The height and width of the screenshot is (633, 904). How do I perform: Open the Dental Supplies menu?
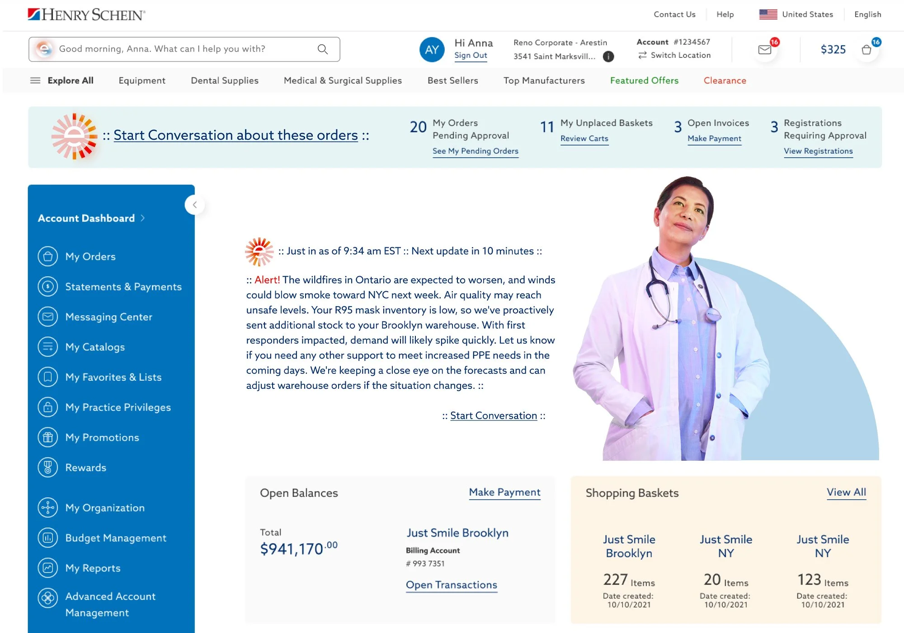(225, 80)
